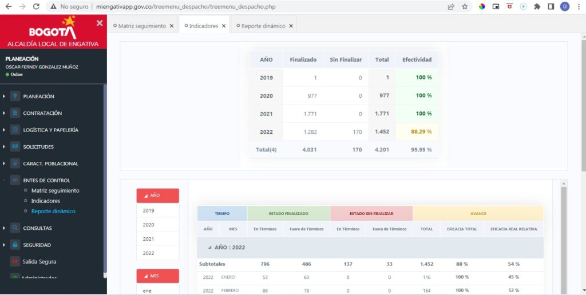
Task: Collapse the red AÑO filter header
Action: click(x=158, y=196)
